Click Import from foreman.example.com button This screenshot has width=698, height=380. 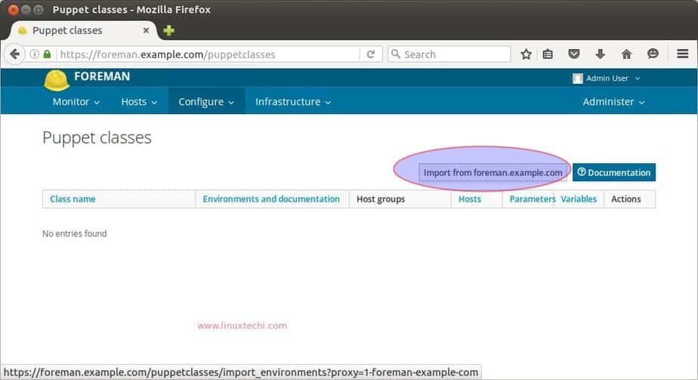[x=493, y=172]
